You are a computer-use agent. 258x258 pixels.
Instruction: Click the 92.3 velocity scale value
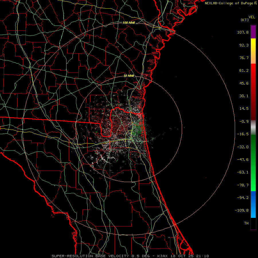click(244, 45)
